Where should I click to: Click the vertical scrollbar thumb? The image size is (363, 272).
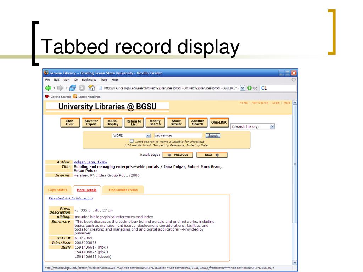pyautogui.click(x=295, y=164)
